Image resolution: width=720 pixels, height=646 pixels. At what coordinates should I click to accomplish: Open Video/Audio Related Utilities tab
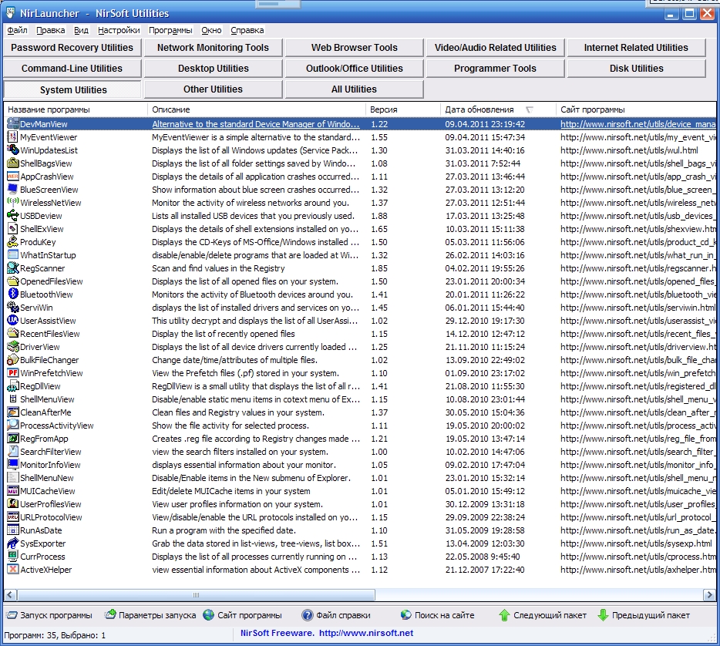(x=495, y=48)
